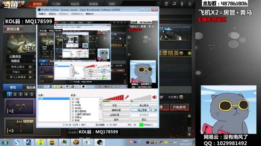Expand the 第三人称视角 dropdown
Screen dimensions: 261x146
coord(30,77)
